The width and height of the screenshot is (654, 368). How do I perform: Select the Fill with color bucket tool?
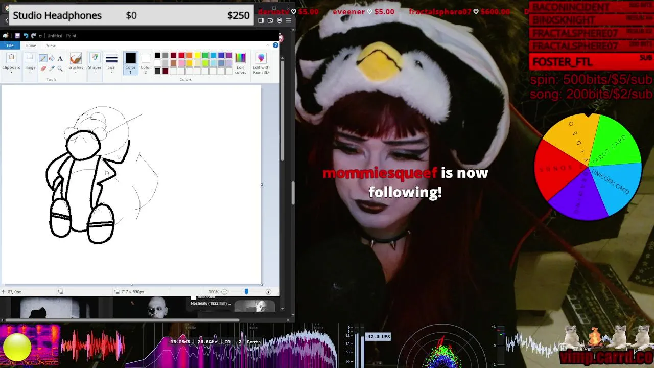point(52,58)
